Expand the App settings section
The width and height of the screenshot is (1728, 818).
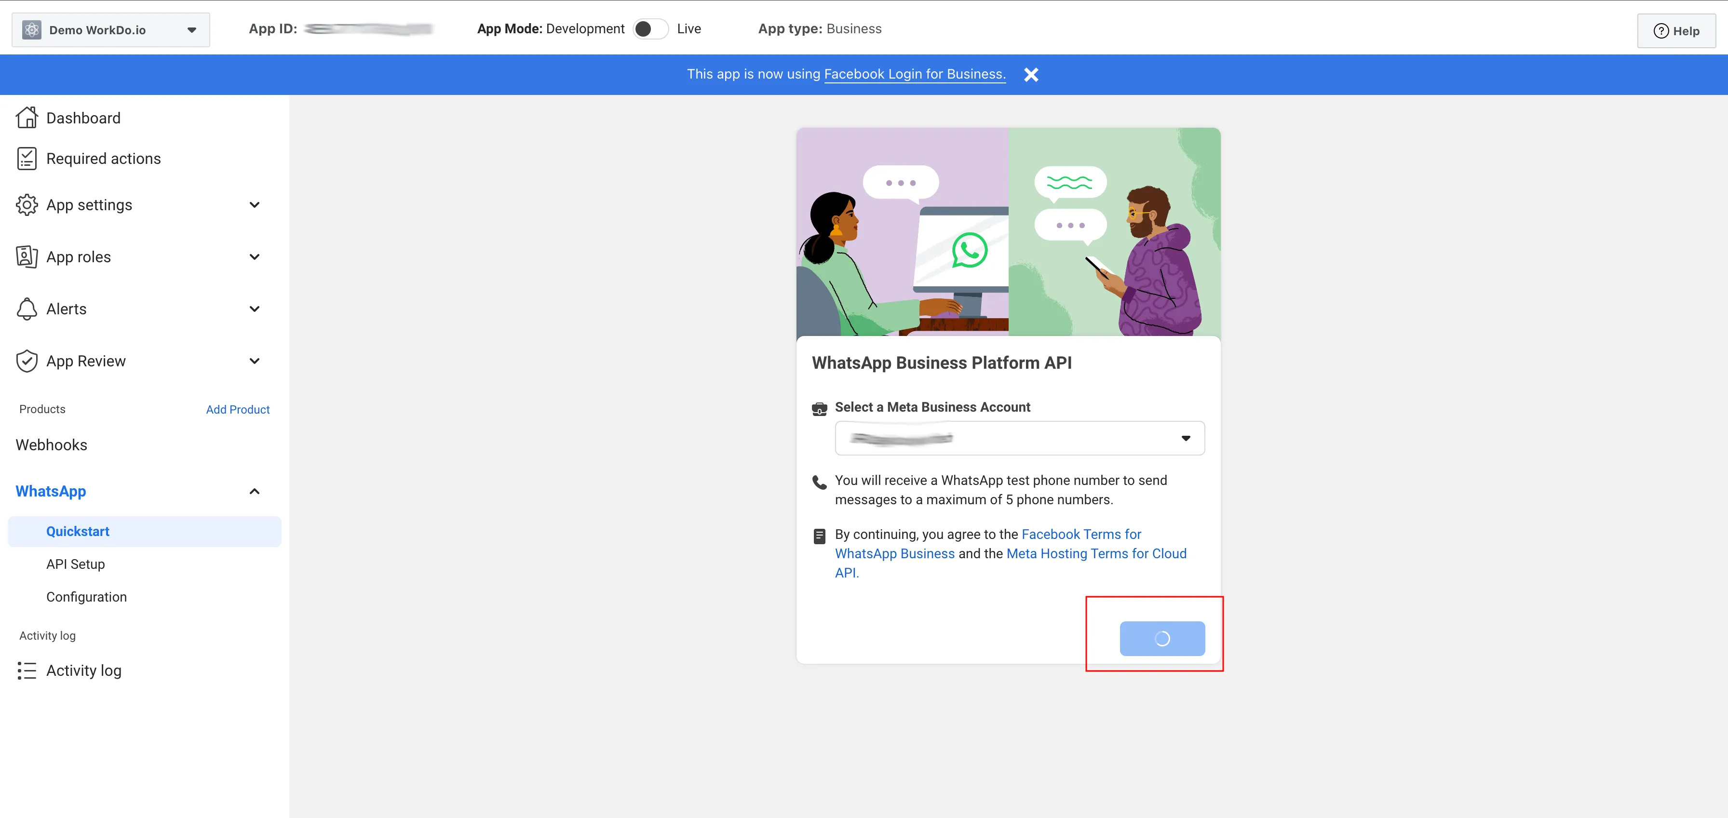pyautogui.click(x=254, y=205)
